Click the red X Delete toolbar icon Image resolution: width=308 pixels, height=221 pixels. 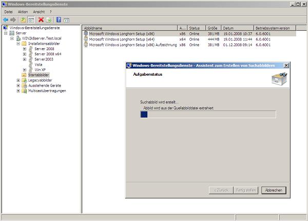(x=41, y=20)
